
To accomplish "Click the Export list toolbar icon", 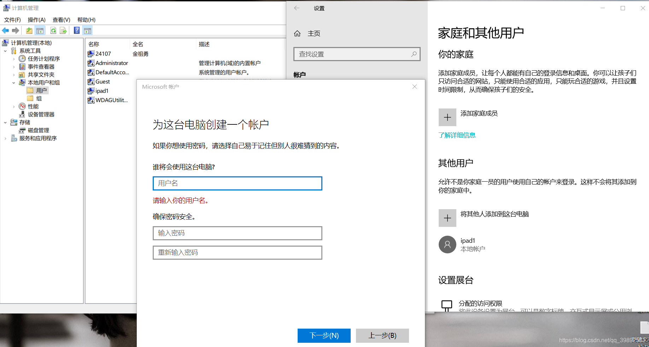I will [63, 31].
